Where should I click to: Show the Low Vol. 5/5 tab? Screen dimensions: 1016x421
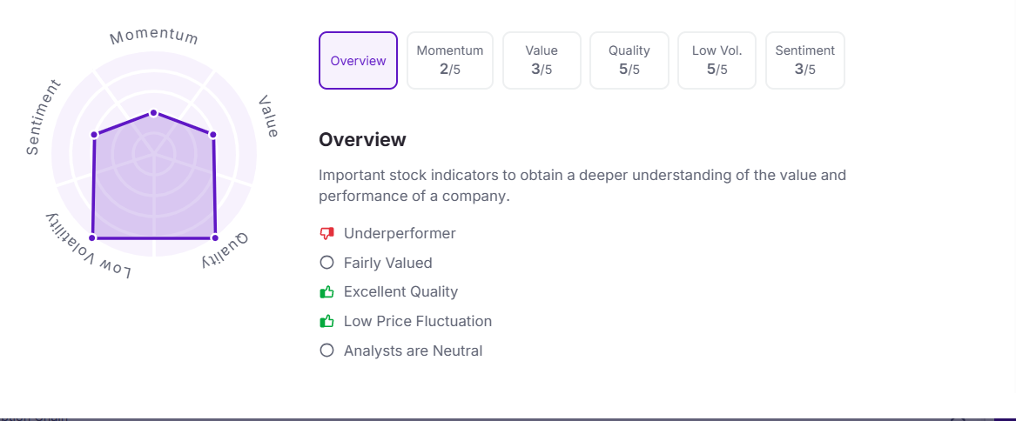point(717,61)
